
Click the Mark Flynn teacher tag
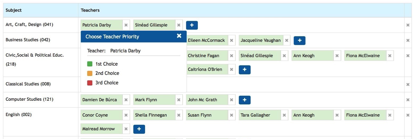154,100
